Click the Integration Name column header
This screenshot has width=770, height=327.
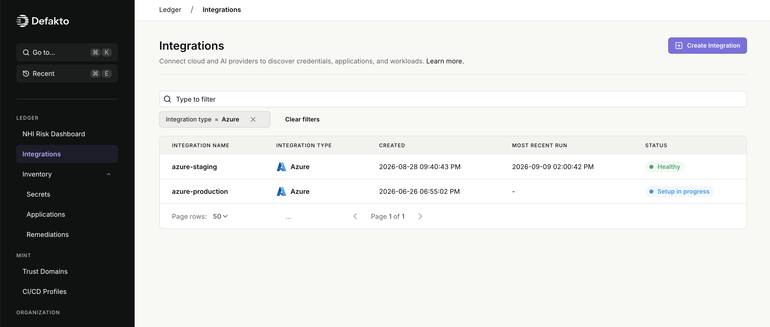[x=200, y=145]
